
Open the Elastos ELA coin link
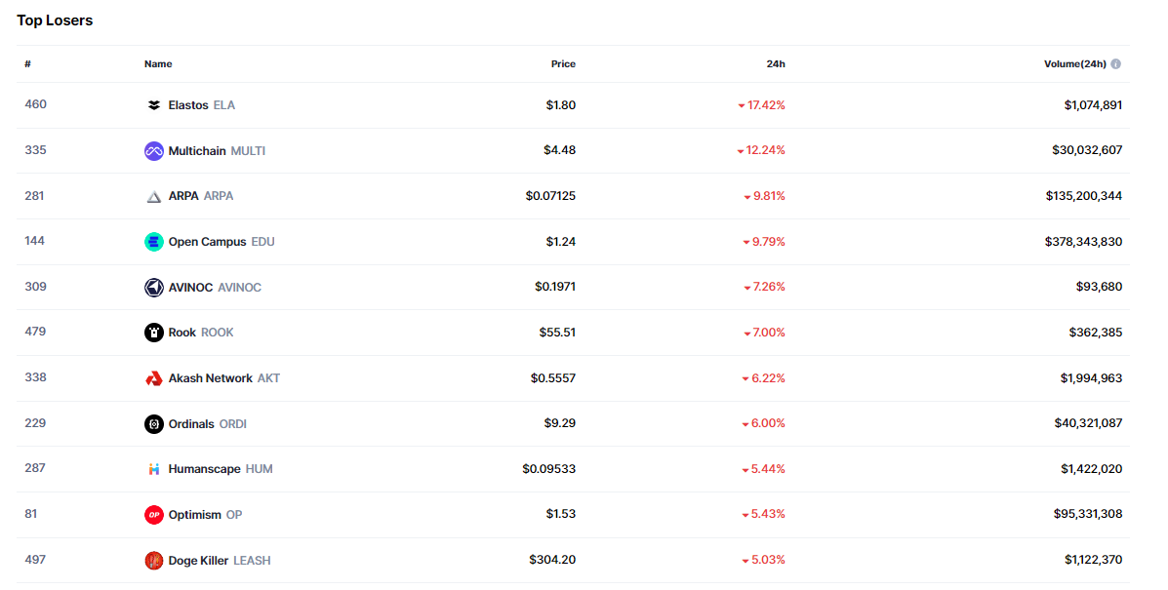[x=201, y=105]
